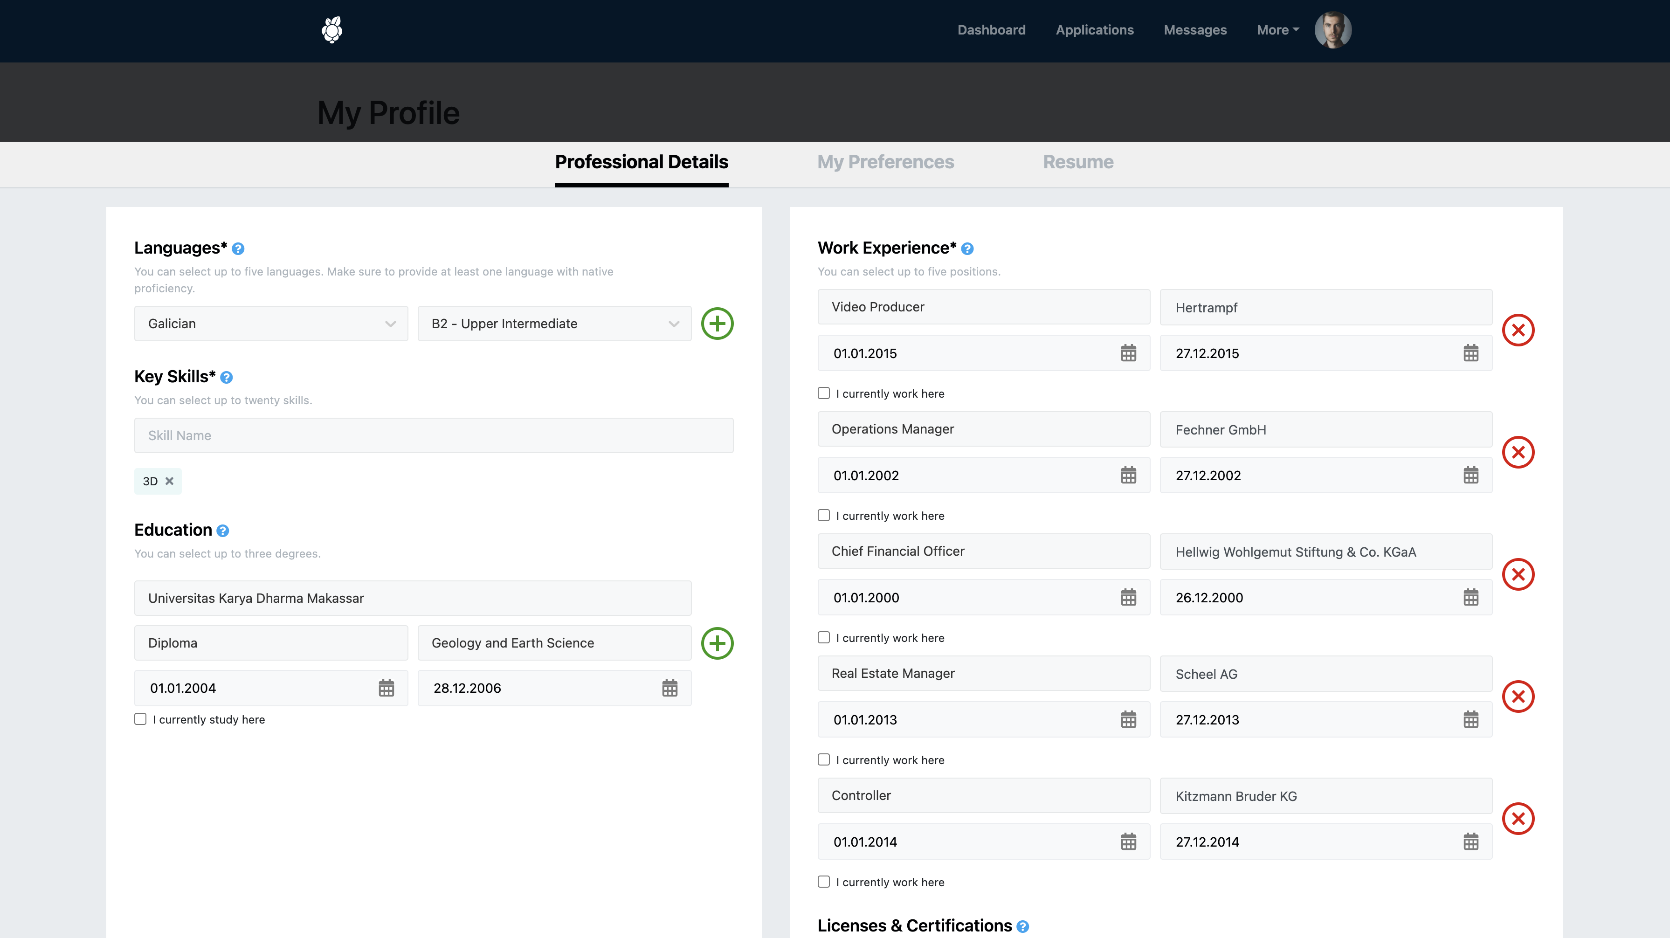This screenshot has width=1670, height=938.
Task: Expand the More menu in navbar
Action: click(x=1278, y=30)
